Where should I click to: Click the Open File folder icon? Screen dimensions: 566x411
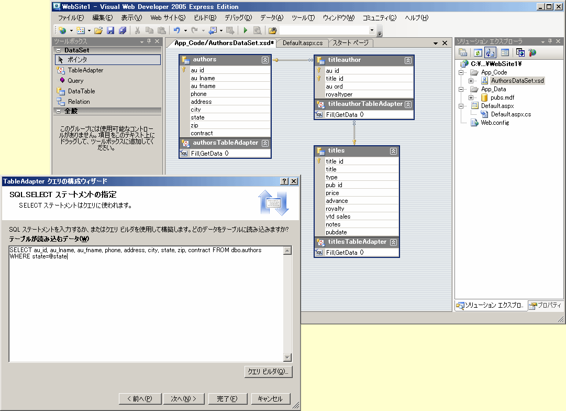(x=98, y=31)
